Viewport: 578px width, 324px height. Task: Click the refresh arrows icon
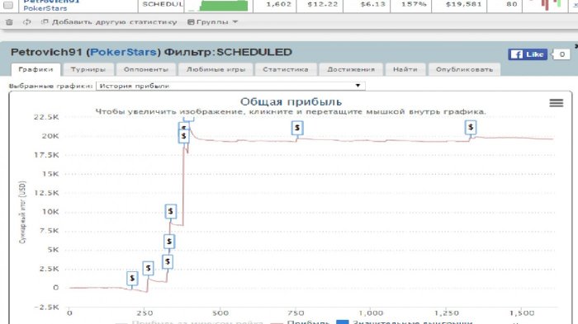point(27,22)
